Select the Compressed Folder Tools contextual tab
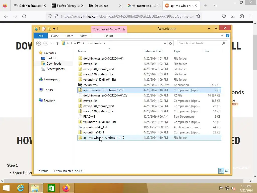Screen dimensions: 257x193 (109, 29)
